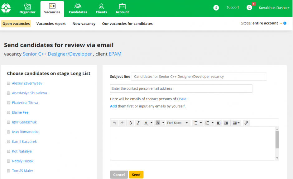The width and height of the screenshot is (293, 179).
Task: Toggle italic formatting in editor
Action: pos(138,123)
